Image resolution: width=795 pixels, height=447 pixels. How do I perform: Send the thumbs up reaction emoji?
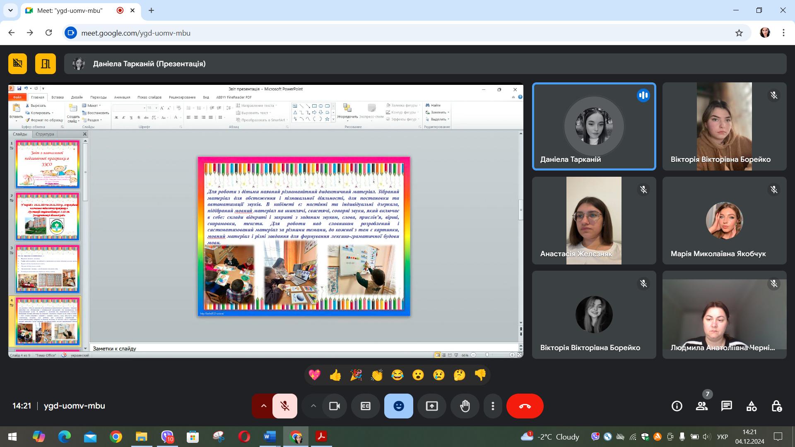[335, 375]
